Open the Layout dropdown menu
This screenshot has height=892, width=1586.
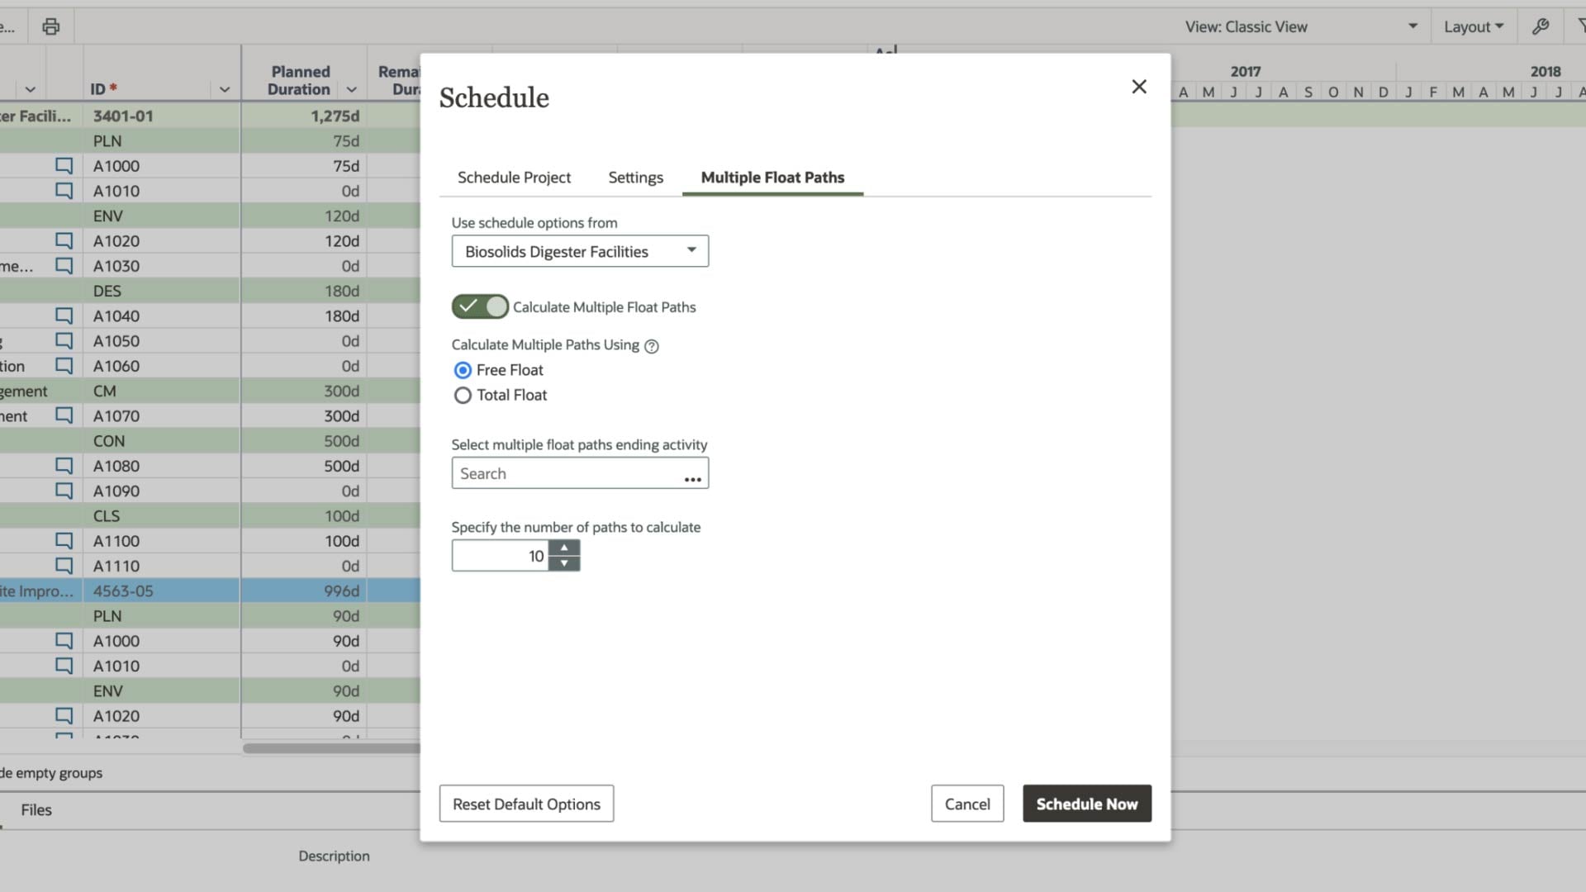point(1473,26)
